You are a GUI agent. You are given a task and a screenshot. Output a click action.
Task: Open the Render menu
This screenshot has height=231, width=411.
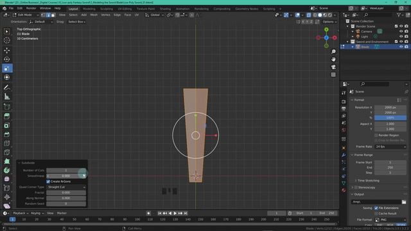click(31, 8)
